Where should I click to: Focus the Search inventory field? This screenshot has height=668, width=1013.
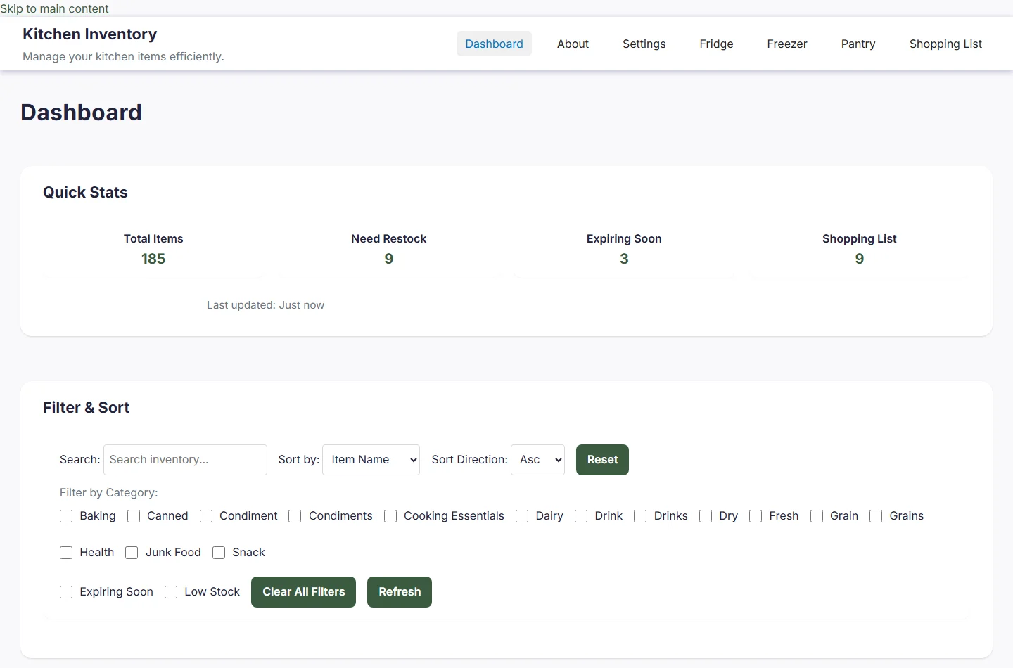pyautogui.click(x=185, y=460)
